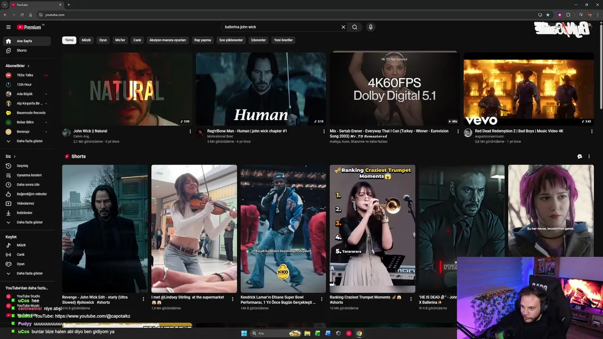Open Oynatma listeleri playlists

click(27, 175)
